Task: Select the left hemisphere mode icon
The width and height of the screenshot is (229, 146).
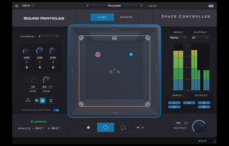Action: tap(37, 101)
